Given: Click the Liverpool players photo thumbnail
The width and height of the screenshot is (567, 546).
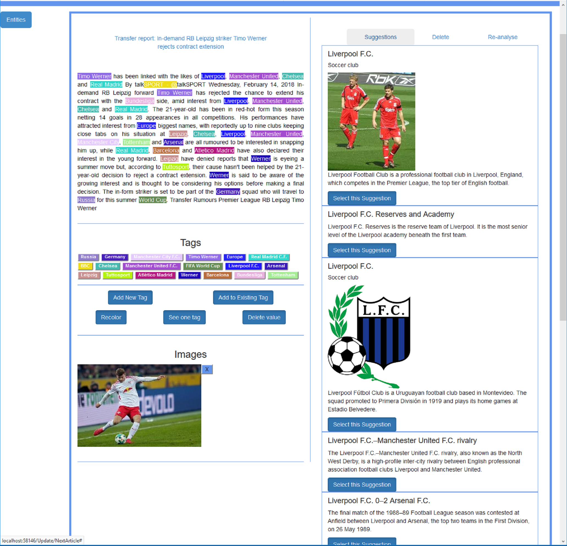Looking at the screenshot, I should tap(371, 121).
